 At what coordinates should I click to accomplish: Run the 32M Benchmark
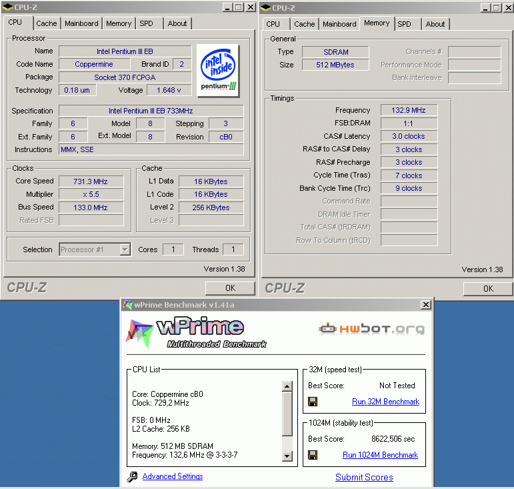pyautogui.click(x=385, y=402)
